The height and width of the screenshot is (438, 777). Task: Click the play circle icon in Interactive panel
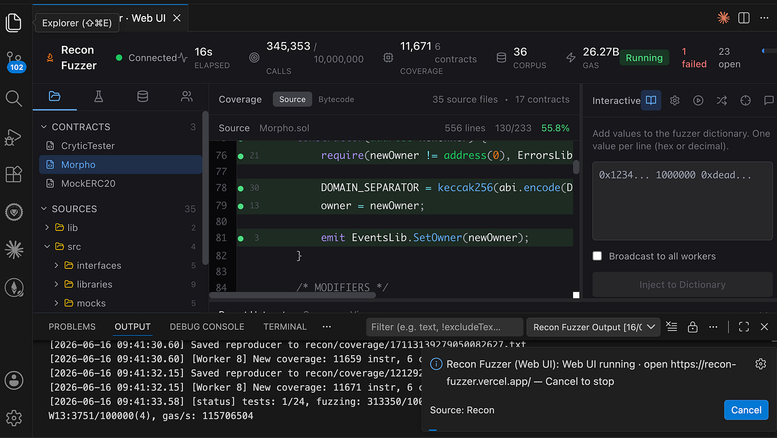pos(698,100)
